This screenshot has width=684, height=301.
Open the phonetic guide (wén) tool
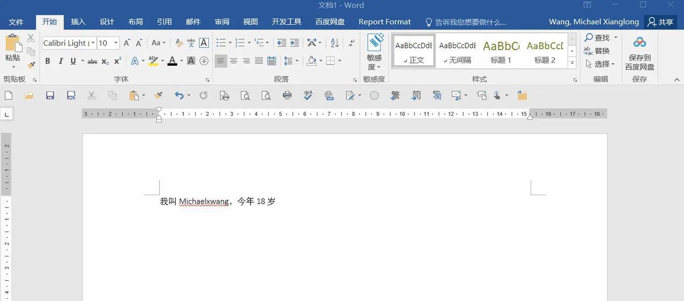(191, 43)
